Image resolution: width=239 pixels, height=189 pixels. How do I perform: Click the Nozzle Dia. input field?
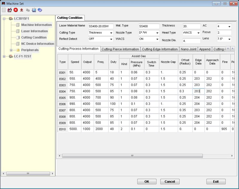pos(191,41)
